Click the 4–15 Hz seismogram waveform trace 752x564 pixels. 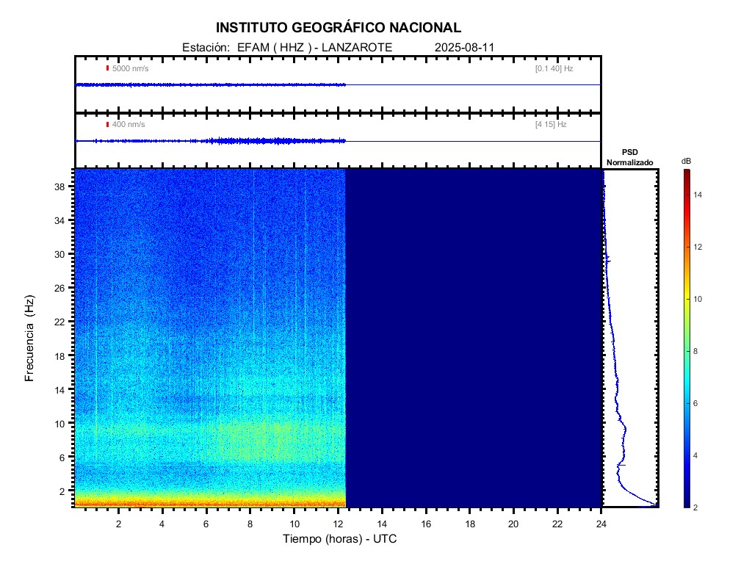338,141
